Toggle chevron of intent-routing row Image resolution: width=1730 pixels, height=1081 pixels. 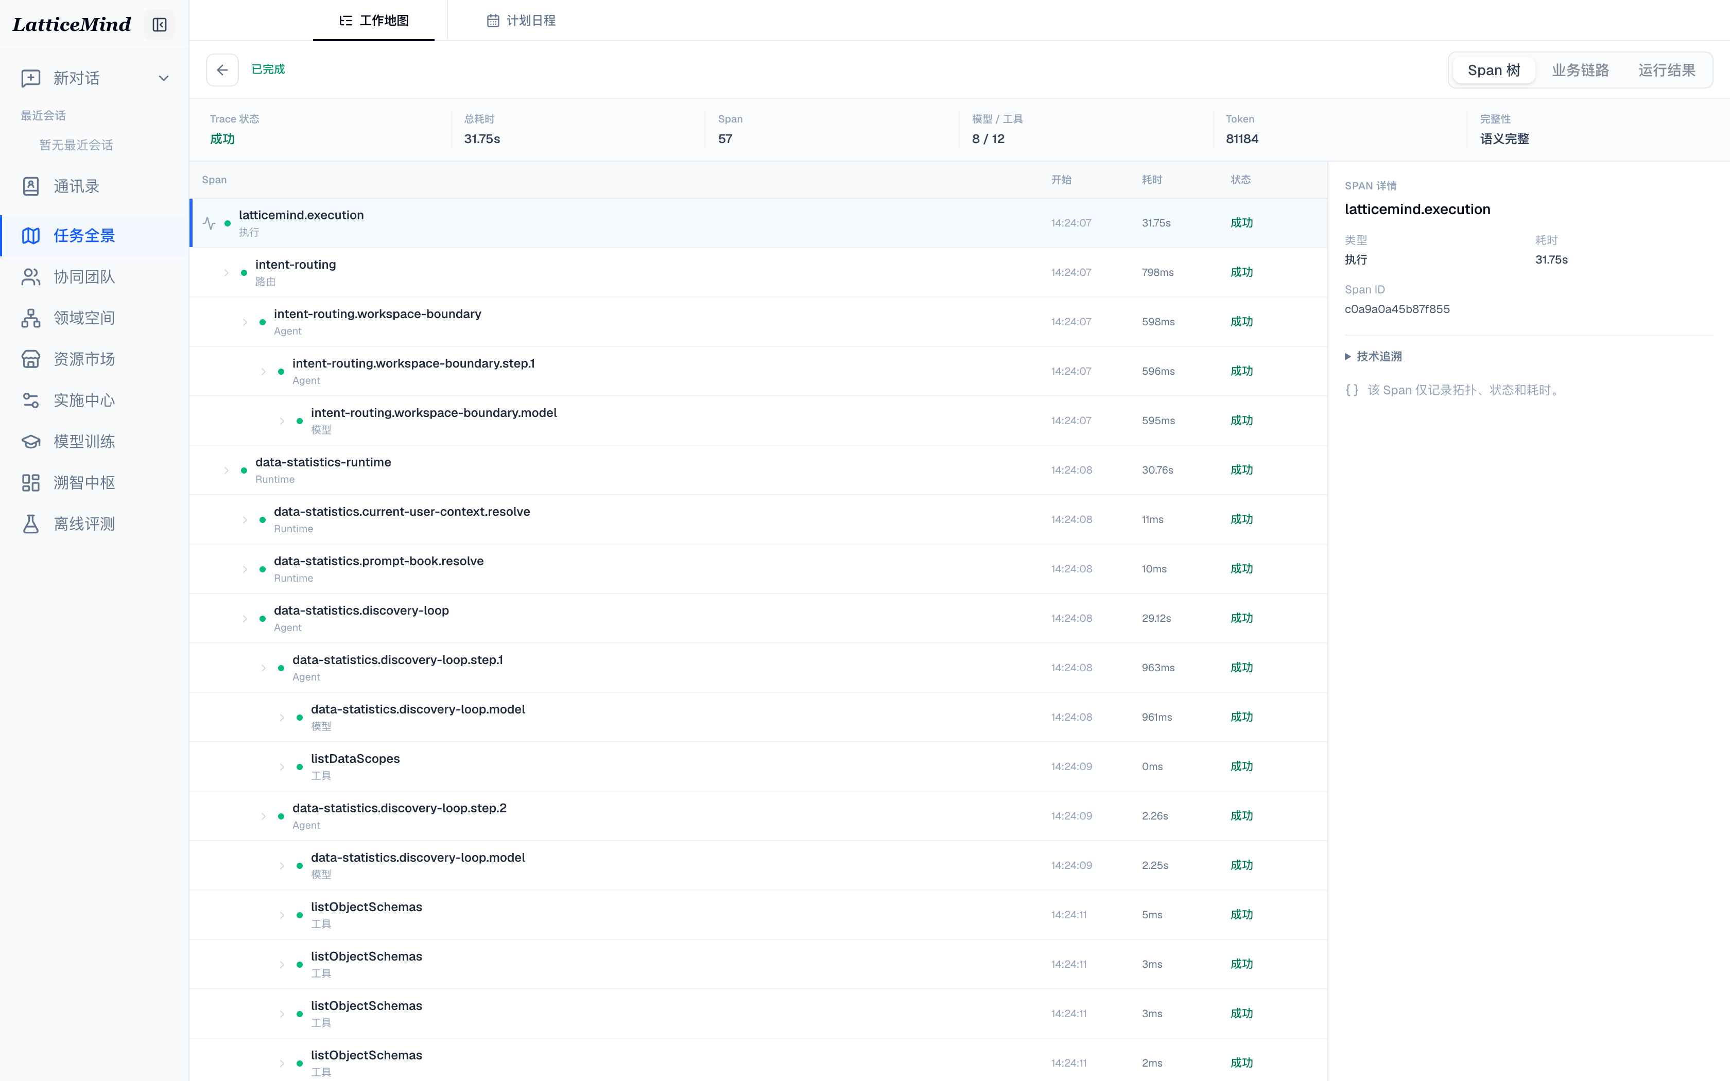click(x=227, y=272)
